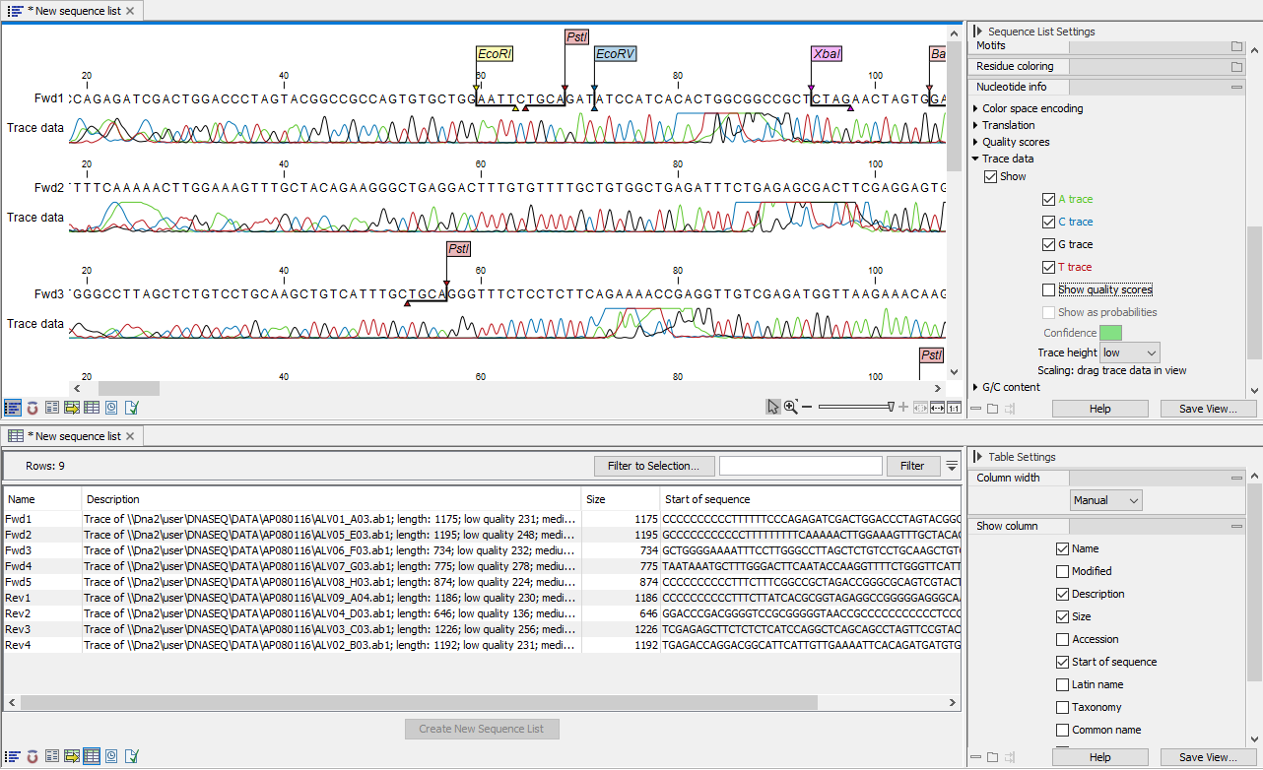Click history (clock) icon in upper view toolbar

(111, 408)
